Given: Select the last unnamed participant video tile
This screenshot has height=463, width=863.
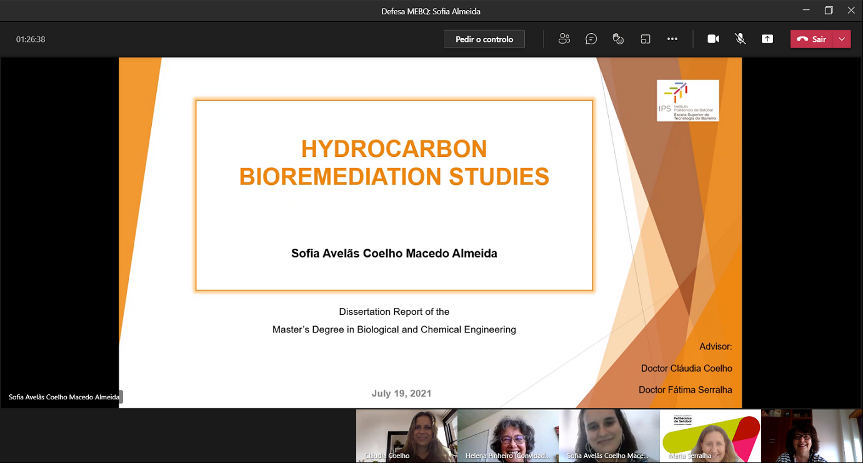Looking at the screenshot, I should [812, 436].
